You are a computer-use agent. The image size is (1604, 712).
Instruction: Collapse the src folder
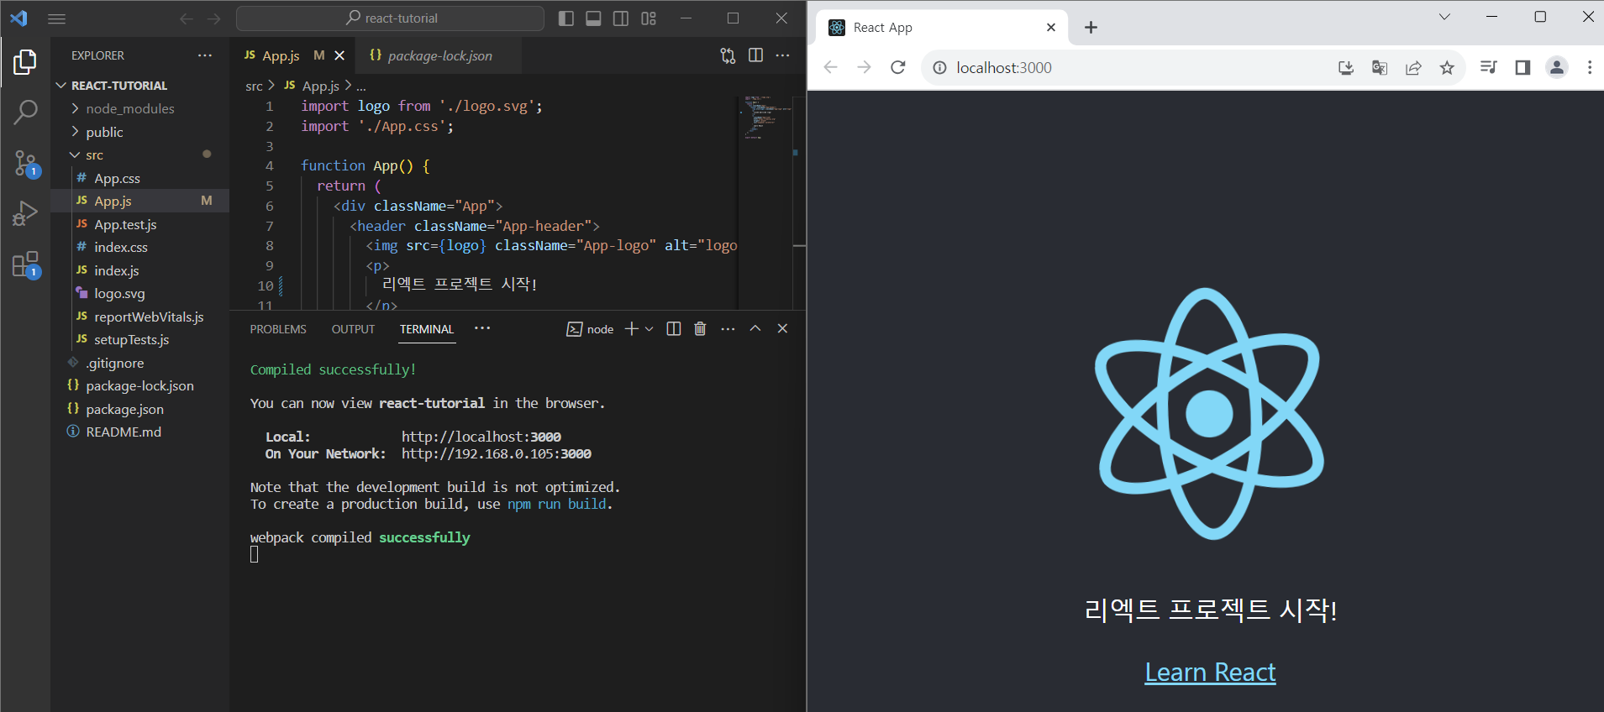139,155
